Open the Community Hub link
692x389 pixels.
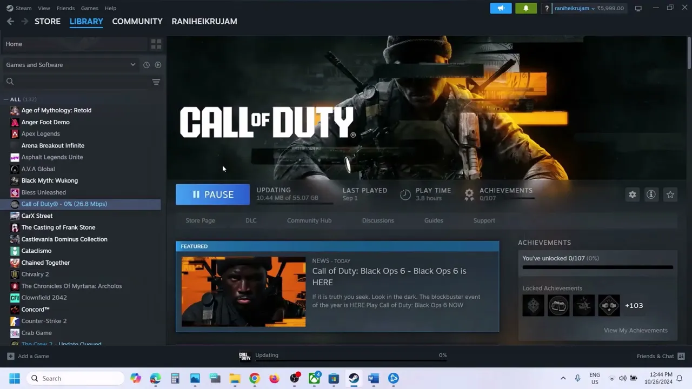(309, 220)
